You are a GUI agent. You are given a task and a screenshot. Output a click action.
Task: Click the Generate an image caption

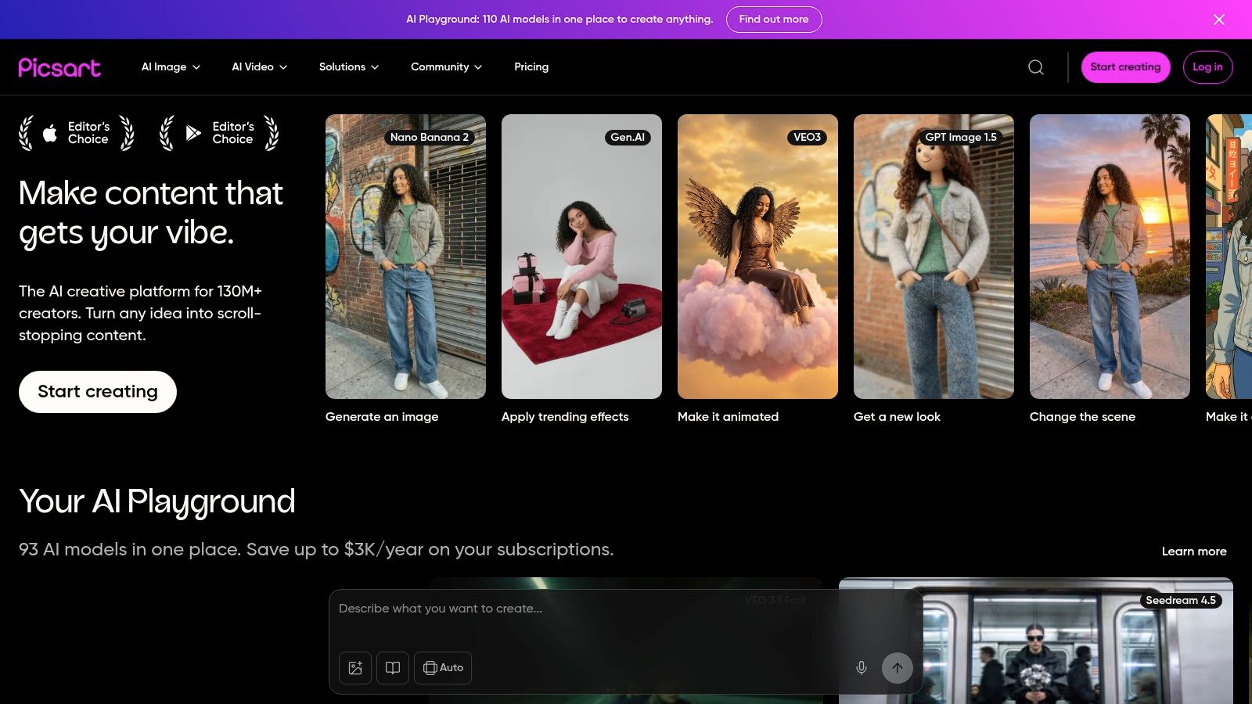pyautogui.click(x=382, y=417)
